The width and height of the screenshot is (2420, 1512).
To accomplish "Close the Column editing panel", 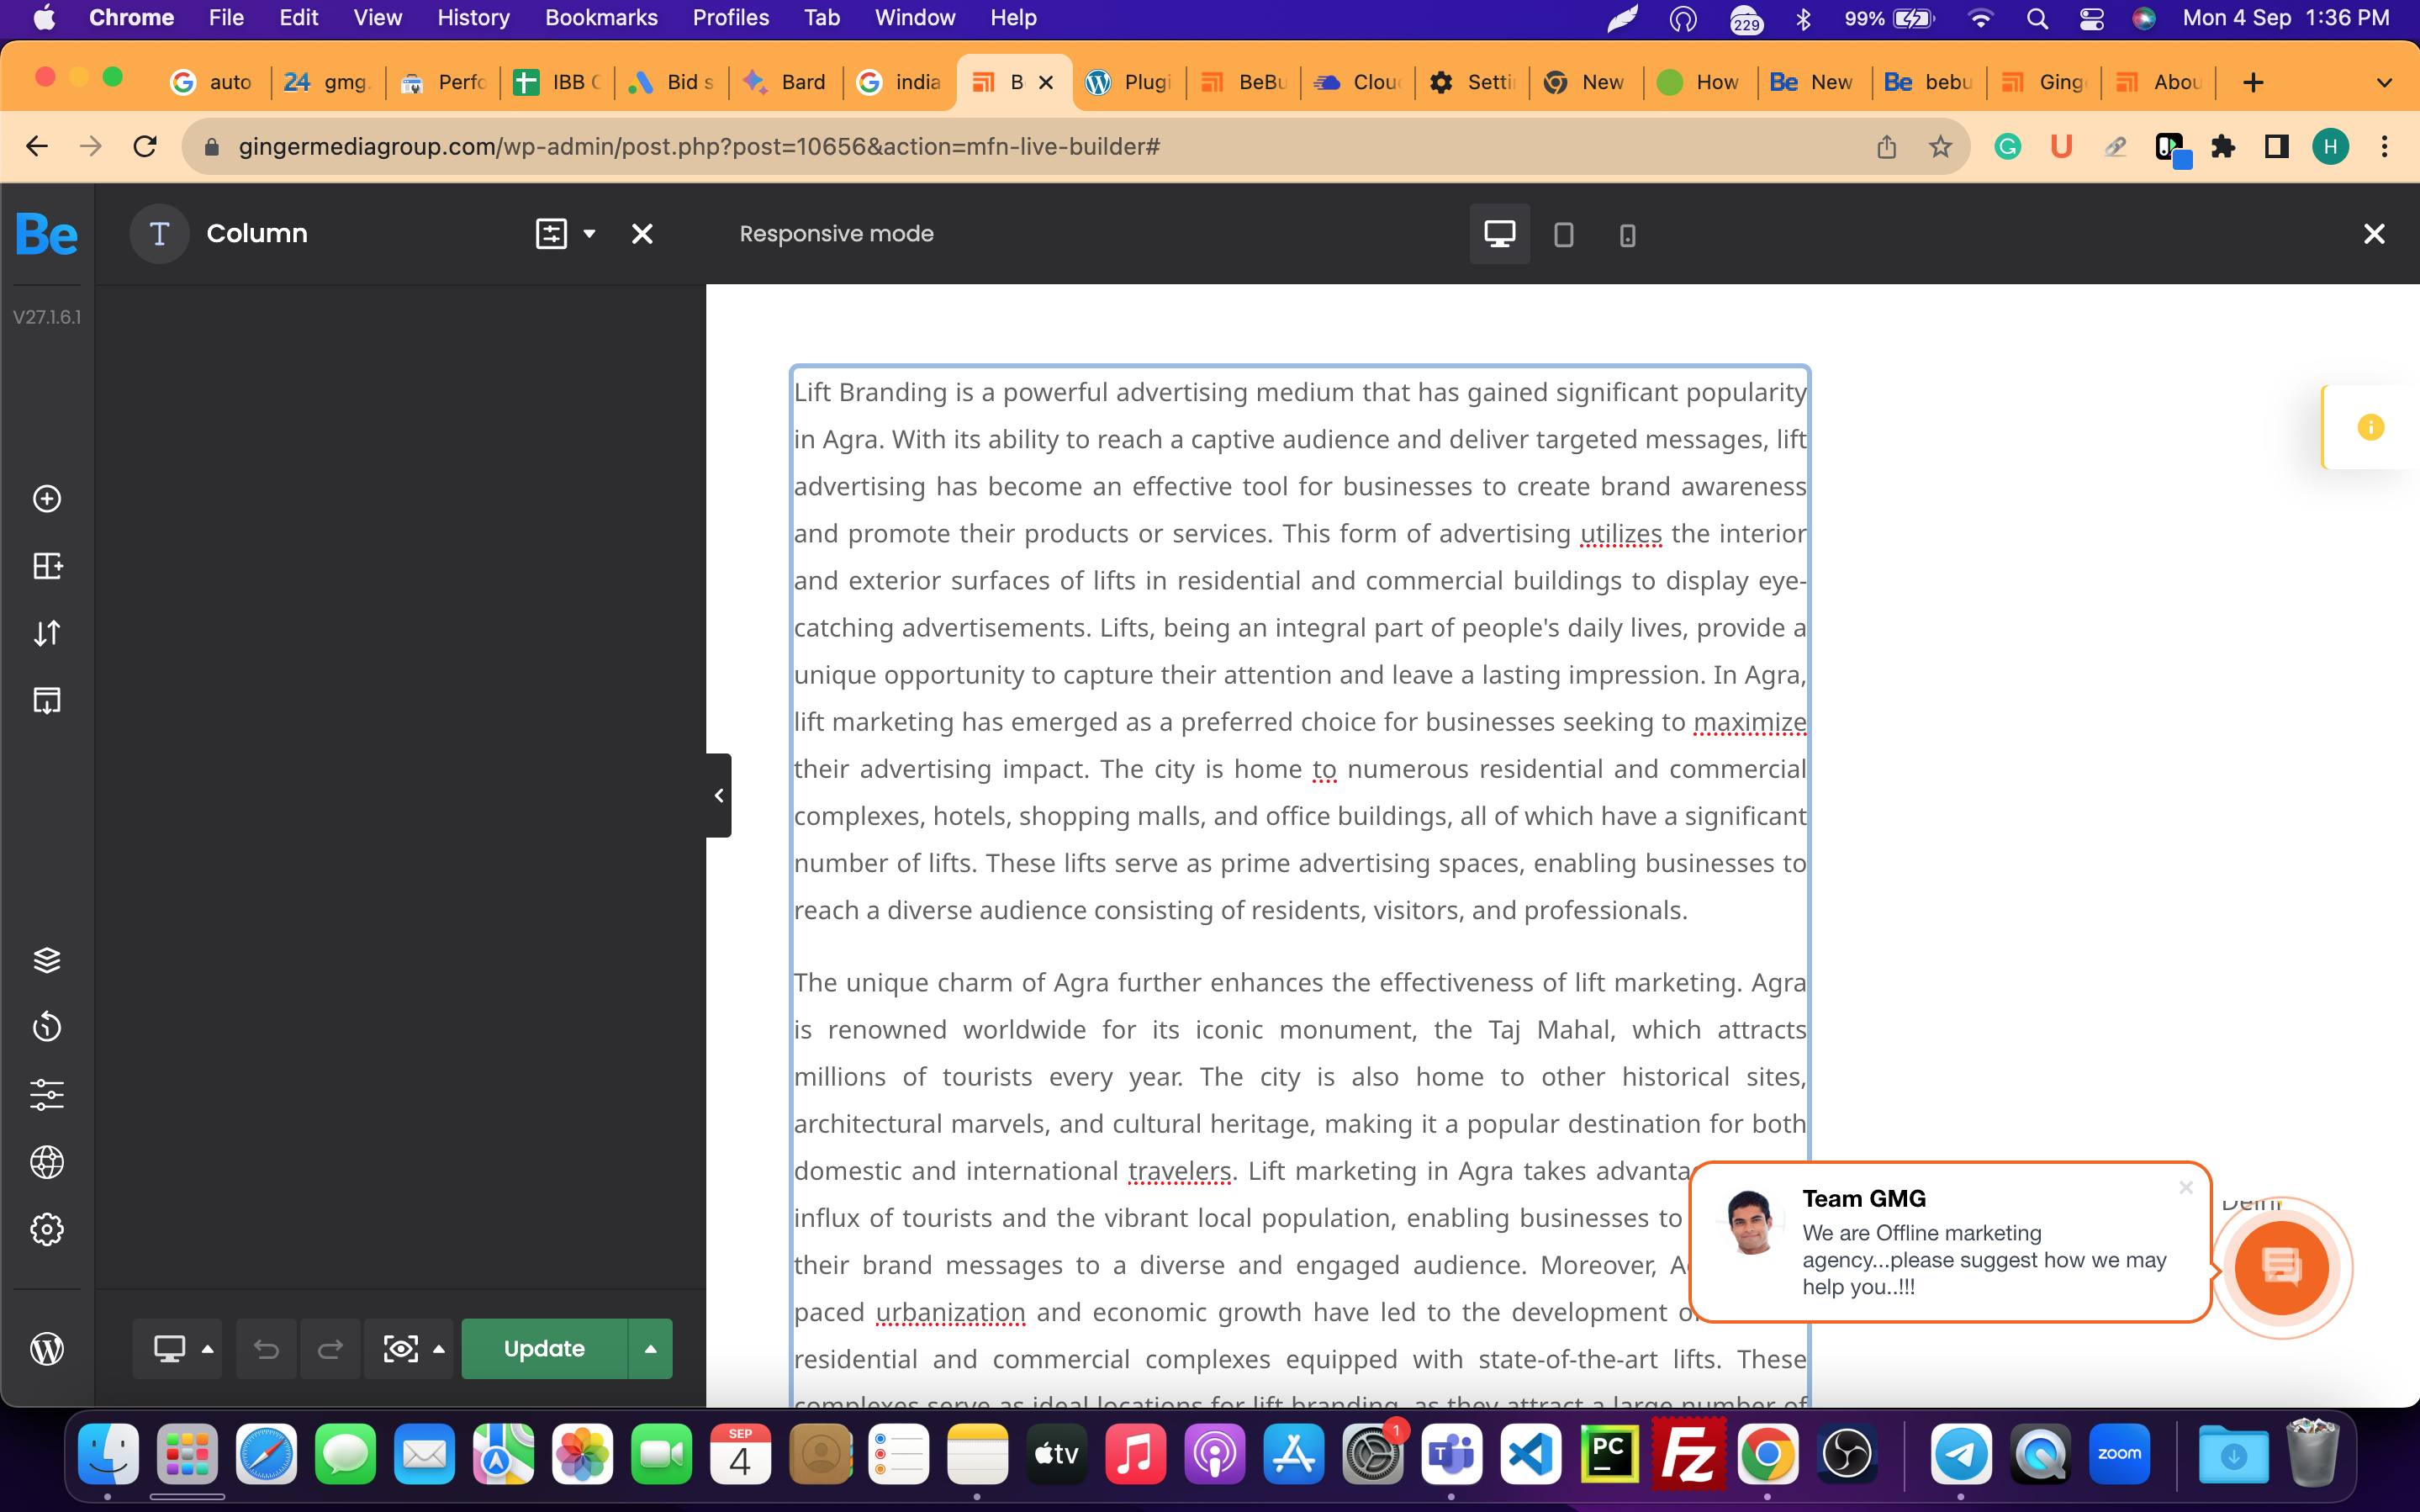I will click(x=642, y=234).
